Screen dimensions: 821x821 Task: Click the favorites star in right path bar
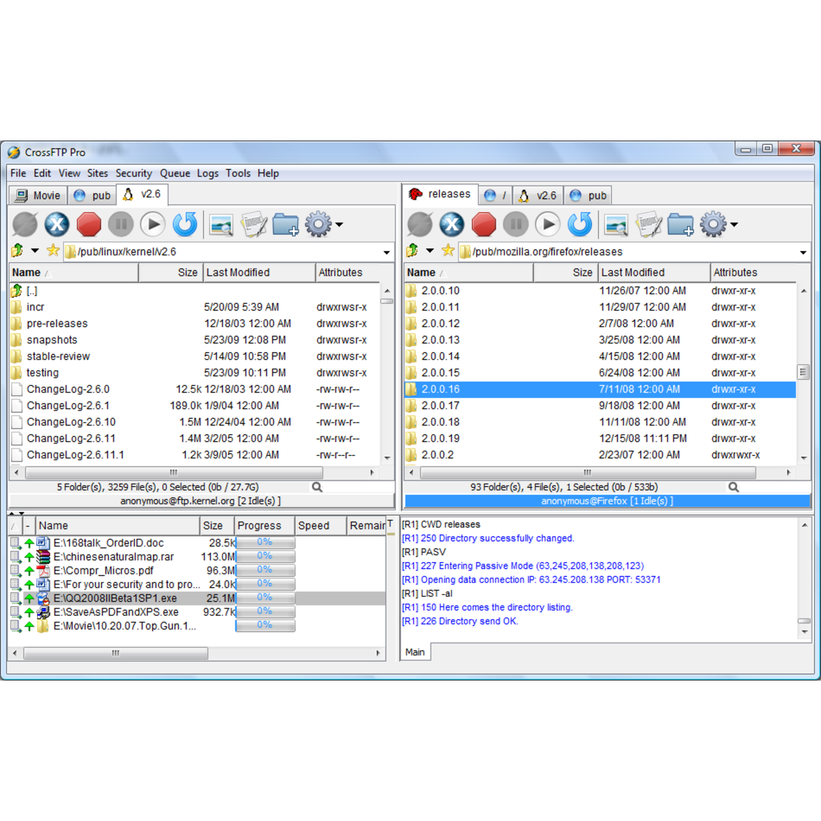coord(448,251)
